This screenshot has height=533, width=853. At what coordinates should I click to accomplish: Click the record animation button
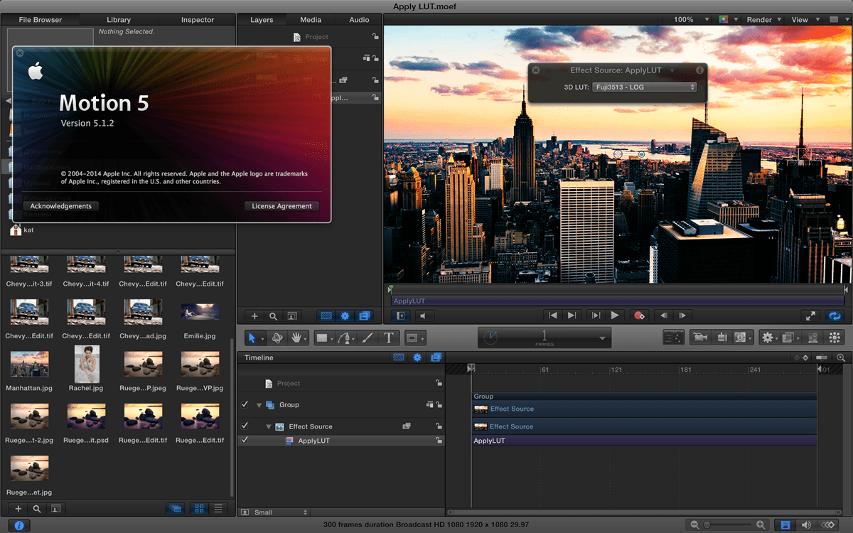(x=638, y=316)
